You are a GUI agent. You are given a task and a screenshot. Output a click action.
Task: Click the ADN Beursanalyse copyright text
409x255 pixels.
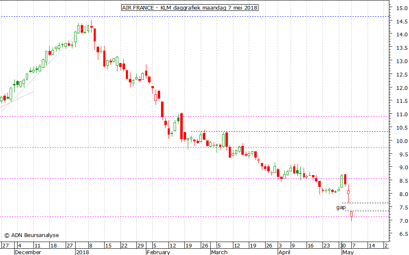[31, 235]
